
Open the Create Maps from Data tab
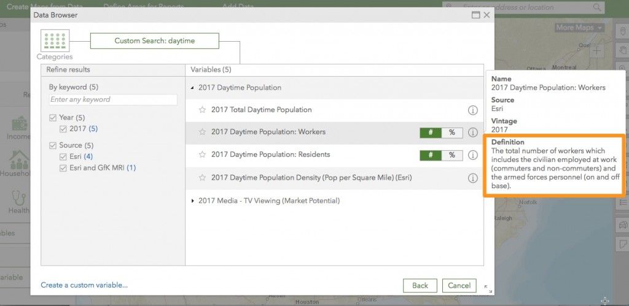pyautogui.click(x=44, y=6)
